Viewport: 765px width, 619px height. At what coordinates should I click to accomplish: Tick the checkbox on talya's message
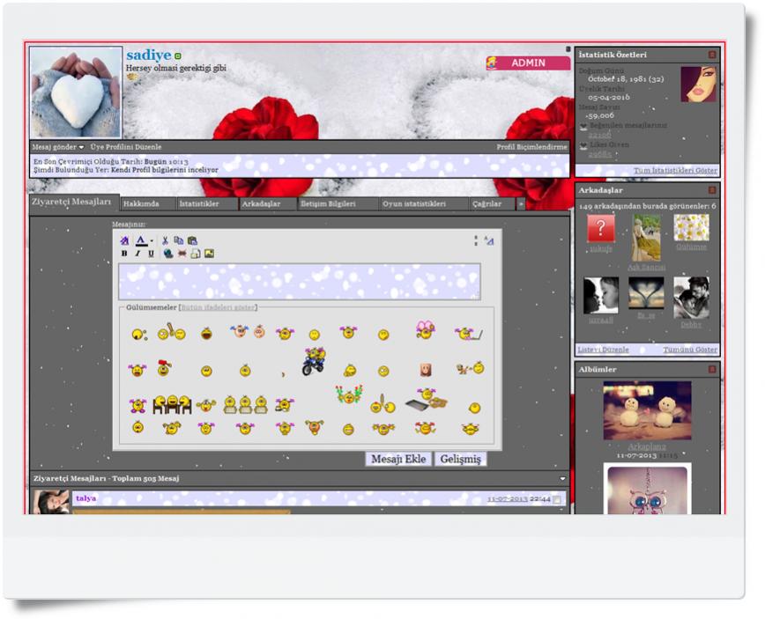click(x=556, y=499)
